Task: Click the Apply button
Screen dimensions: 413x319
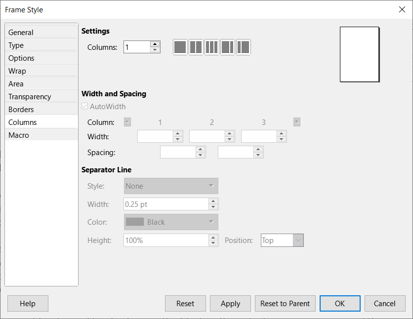Action: [231, 304]
